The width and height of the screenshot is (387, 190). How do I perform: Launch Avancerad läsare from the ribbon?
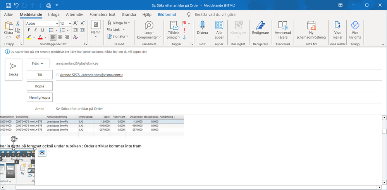point(282,26)
